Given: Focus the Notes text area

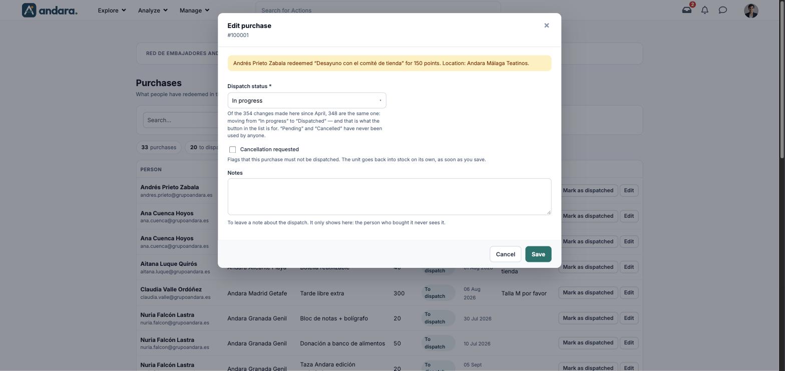Looking at the screenshot, I should point(389,197).
